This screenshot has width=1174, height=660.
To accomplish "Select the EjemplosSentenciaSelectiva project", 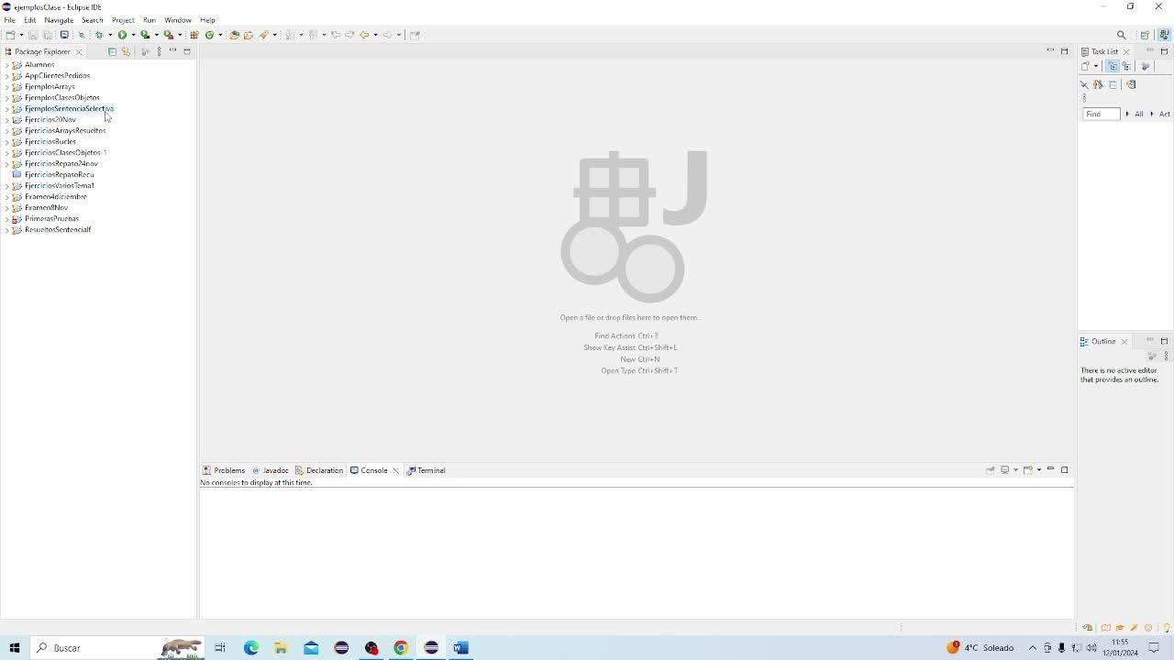I will click(x=69, y=109).
